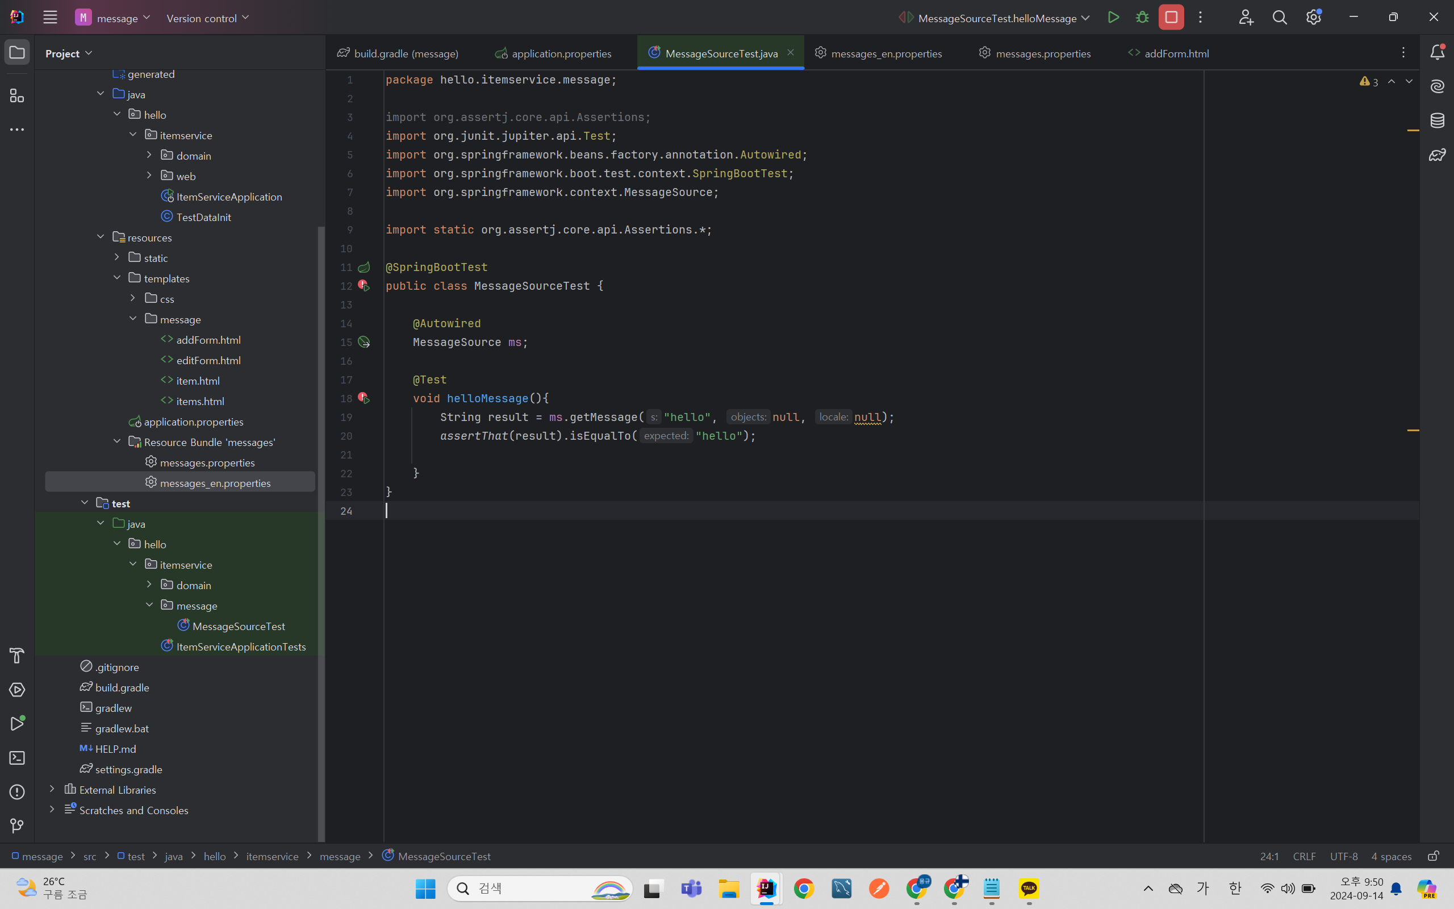Open the Windows Start menu
Viewport: 1454px width, 909px height.
click(425, 888)
